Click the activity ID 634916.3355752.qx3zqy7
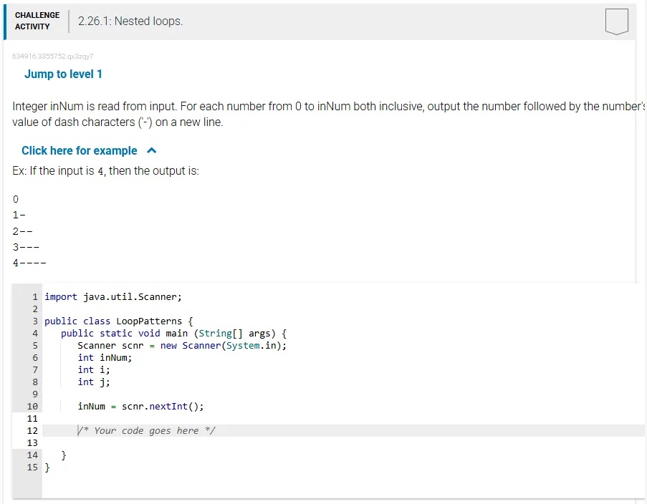 (x=53, y=56)
